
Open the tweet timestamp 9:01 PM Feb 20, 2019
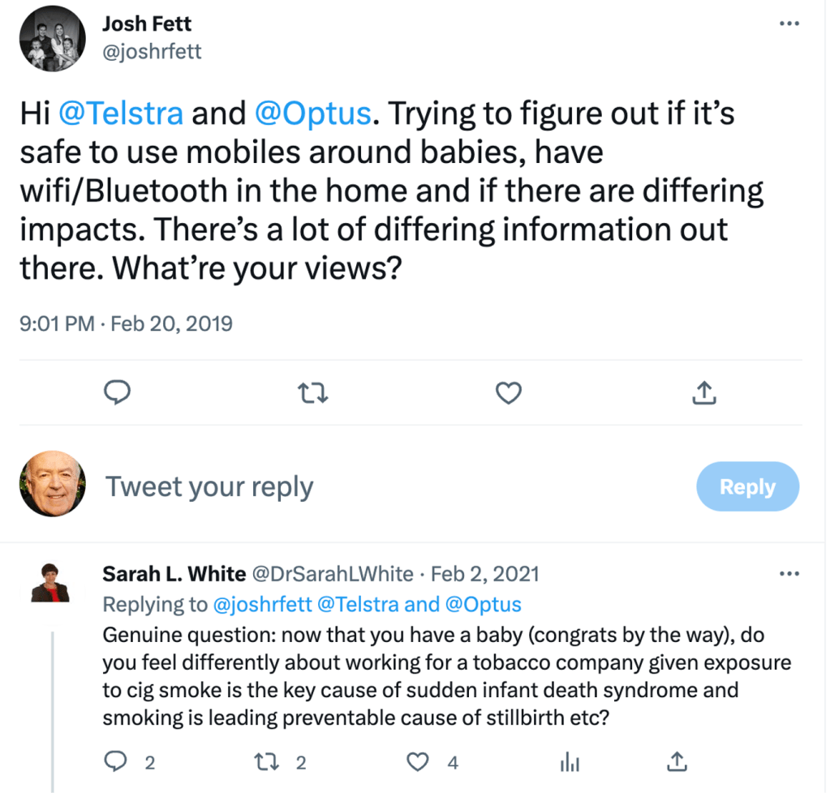click(x=126, y=324)
